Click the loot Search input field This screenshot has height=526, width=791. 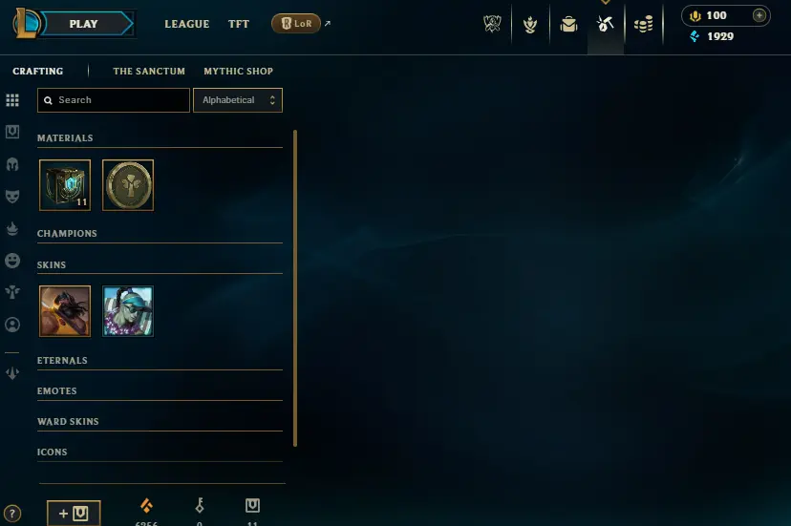pos(114,100)
